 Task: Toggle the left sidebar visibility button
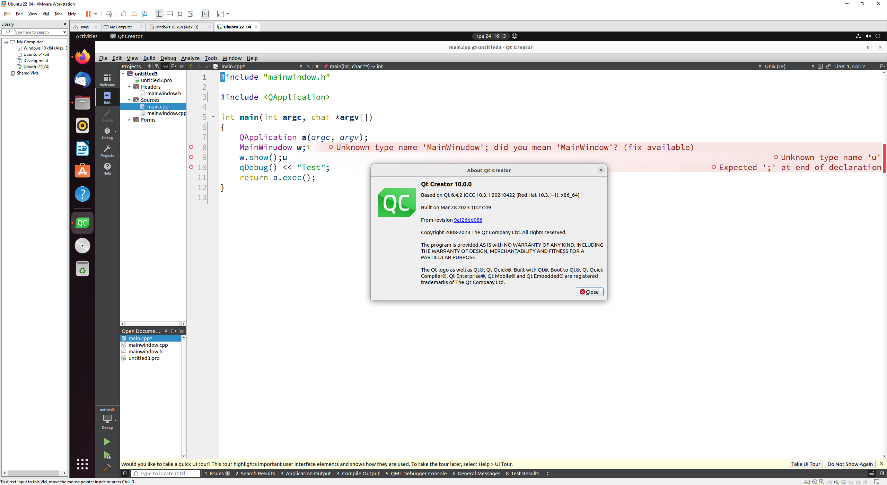tap(125, 473)
